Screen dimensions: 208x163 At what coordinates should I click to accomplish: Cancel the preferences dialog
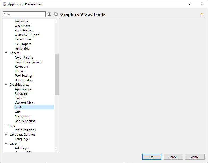pyautogui.click(x=173, y=157)
